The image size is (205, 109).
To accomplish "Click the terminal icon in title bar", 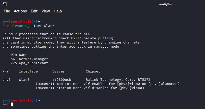I will click(5, 4).
